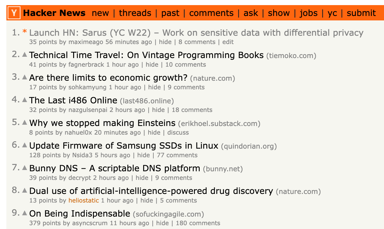384x229 pixels.
Task: Upvote 'Bunny DNS' story arrow
Action: [25, 168]
